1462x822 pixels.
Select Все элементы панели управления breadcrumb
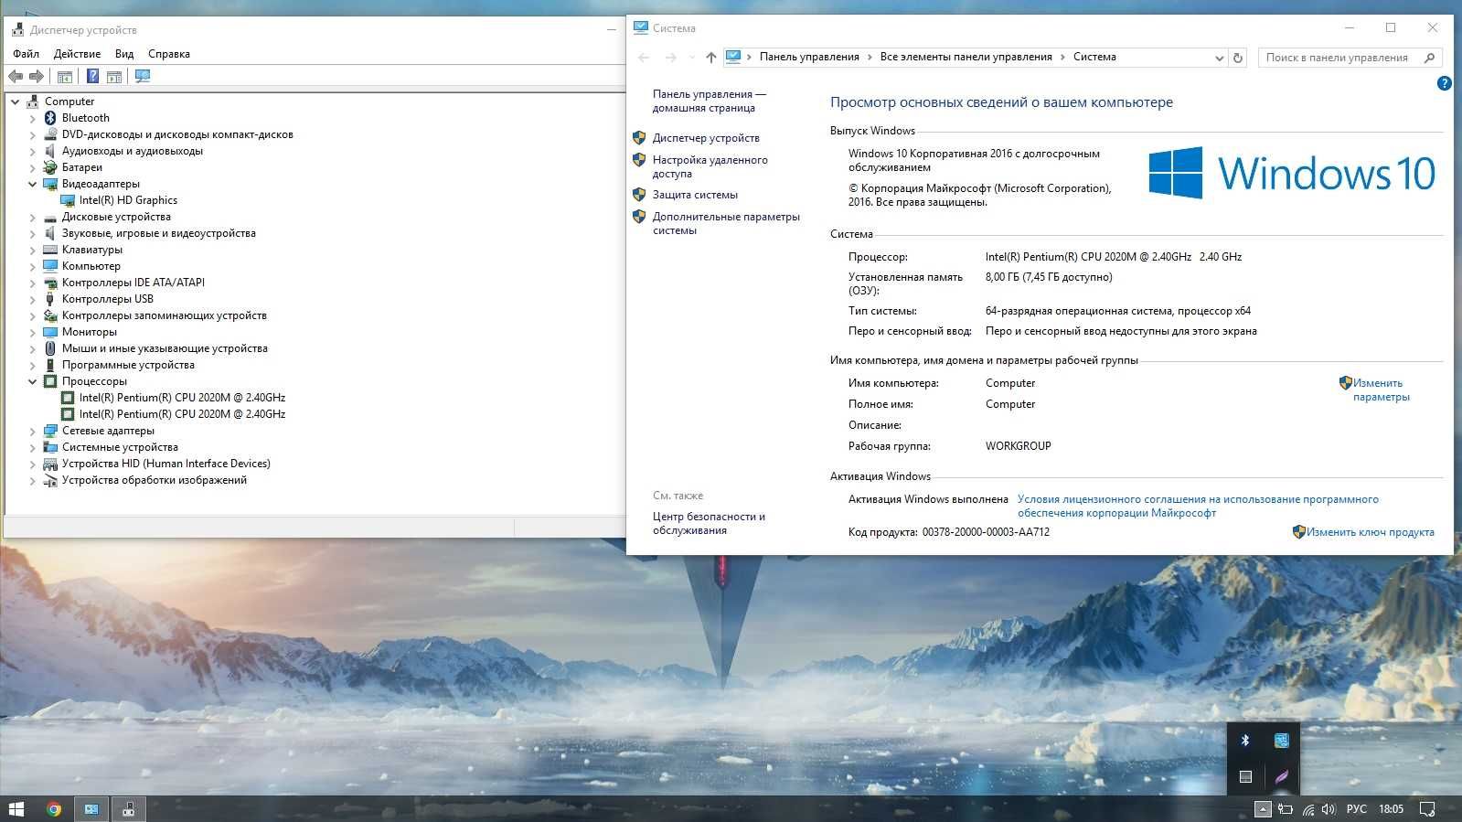966,57
